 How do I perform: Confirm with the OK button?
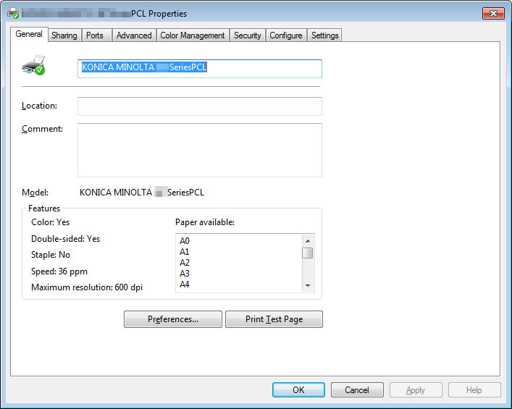point(298,389)
